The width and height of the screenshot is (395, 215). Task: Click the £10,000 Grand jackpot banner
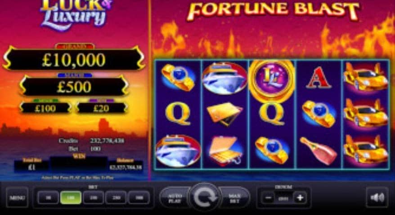(x=74, y=60)
